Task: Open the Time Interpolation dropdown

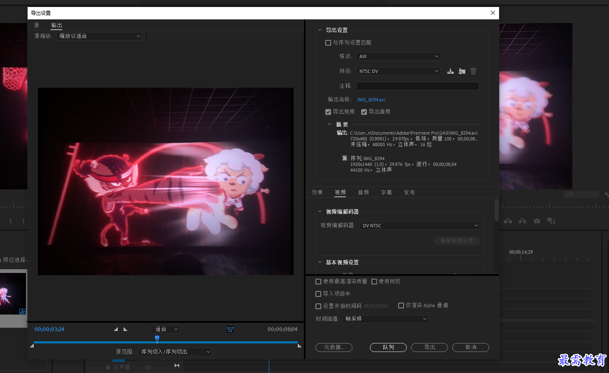Action: [385, 319]
